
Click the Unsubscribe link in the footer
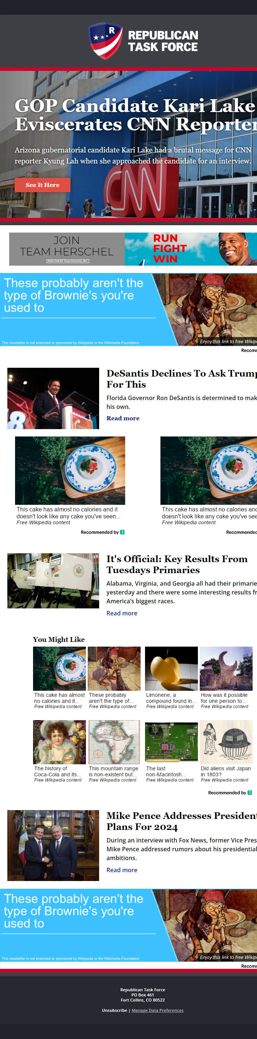tap(115, 1010)
